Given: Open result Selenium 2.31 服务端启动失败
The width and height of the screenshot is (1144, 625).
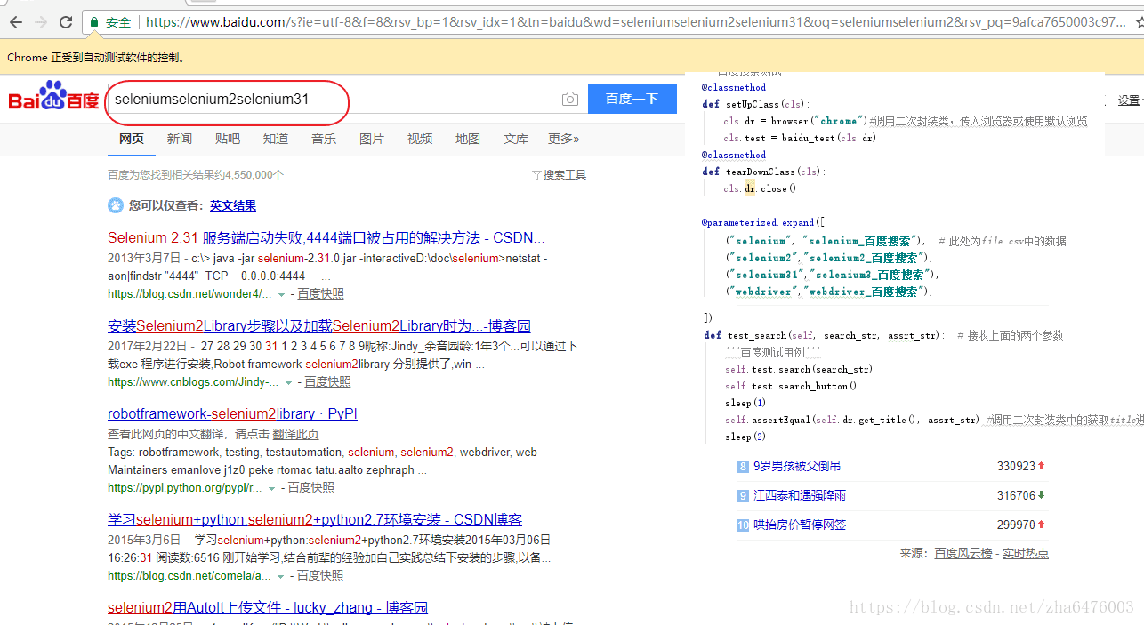Looking at the screenshot, I should (326, 238).
